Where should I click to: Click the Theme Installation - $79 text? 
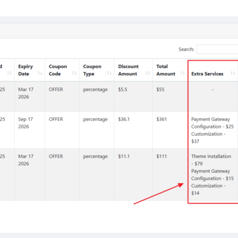pyautogui.click(x=211, y=160)
